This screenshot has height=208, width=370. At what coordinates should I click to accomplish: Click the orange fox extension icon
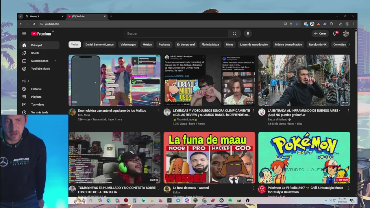click(319, 24)
